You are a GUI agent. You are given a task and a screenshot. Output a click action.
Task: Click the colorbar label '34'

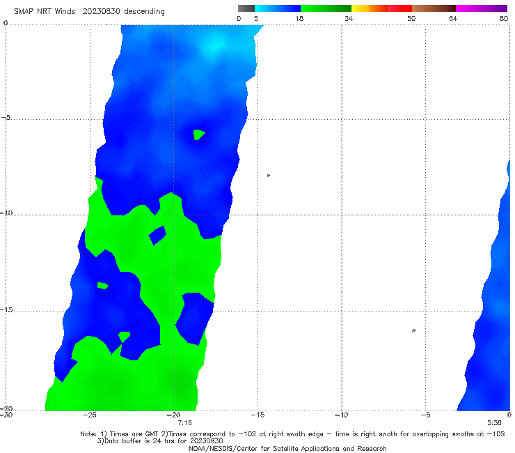(x=349, y=18)
